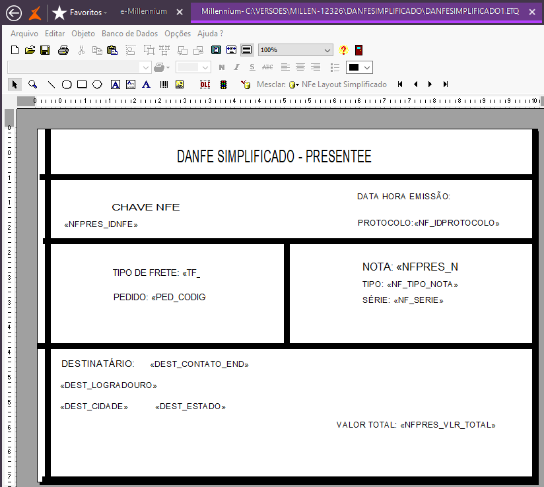
Task: Paste from the clipboard
Action: coord(112,50)
